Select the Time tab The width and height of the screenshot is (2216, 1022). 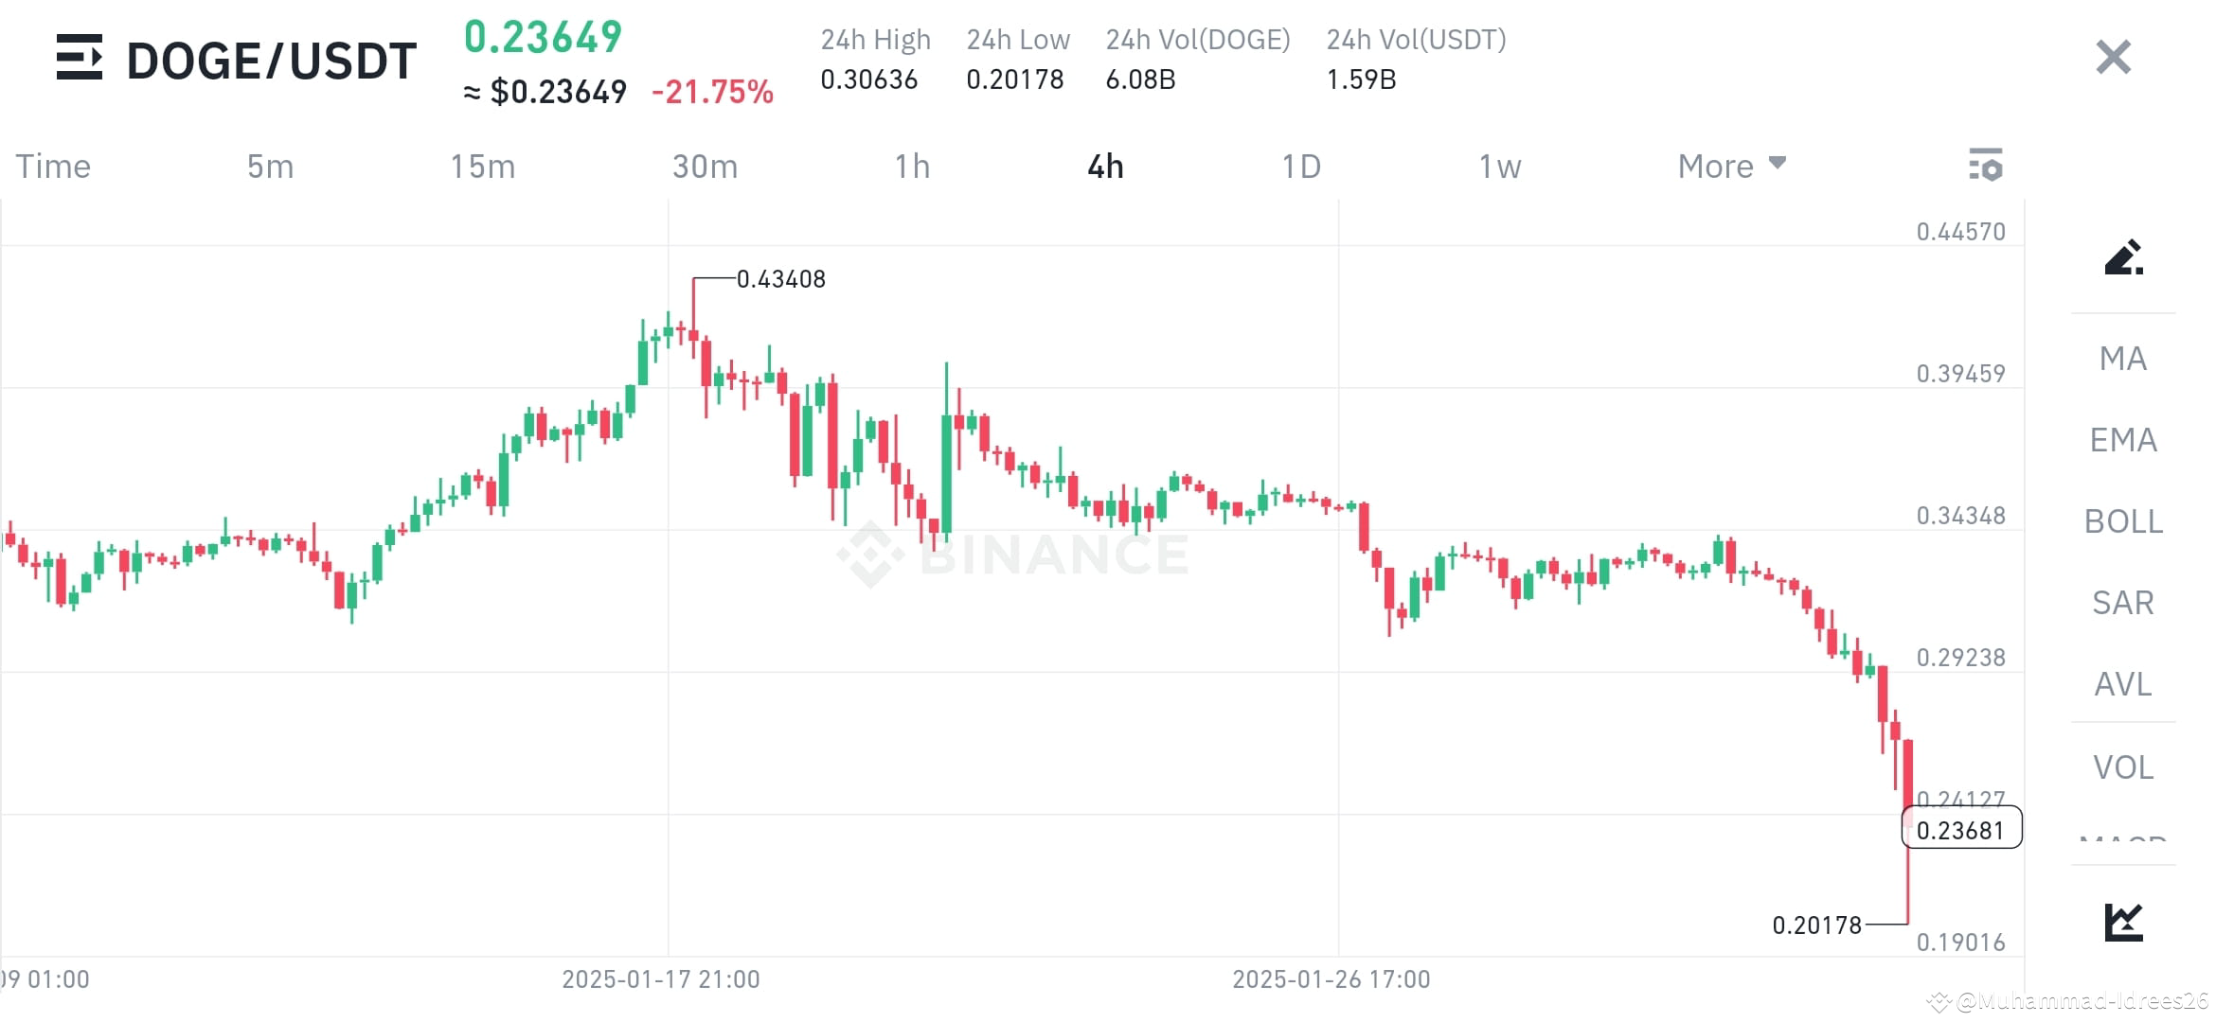click(x=53, y=166)
